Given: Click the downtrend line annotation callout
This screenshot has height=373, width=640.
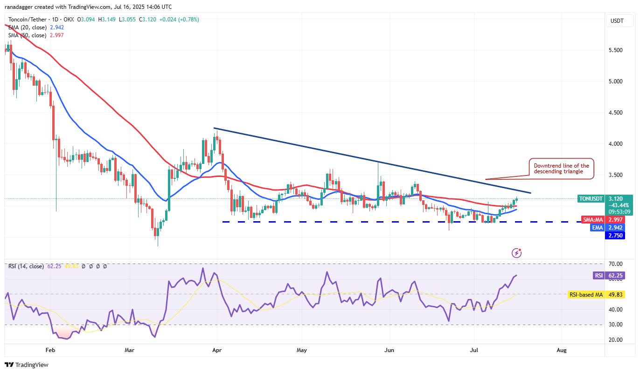Looking at the screenshot, I should [561, 168].
